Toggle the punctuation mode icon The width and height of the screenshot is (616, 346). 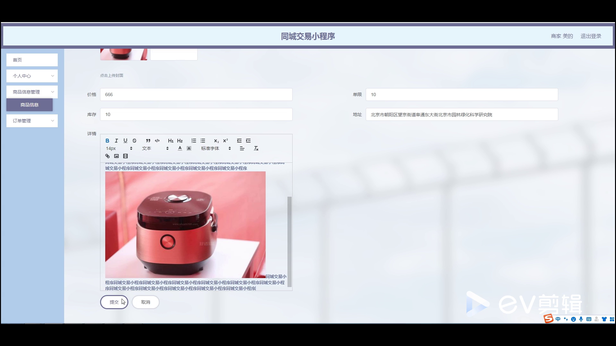tap(566, 319)
